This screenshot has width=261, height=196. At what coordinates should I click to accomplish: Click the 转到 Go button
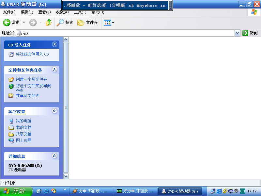[250, 33]
